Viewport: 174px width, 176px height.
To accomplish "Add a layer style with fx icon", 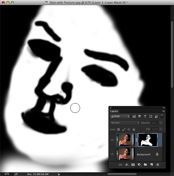I will pyautogui.click(x=127, y=165).
